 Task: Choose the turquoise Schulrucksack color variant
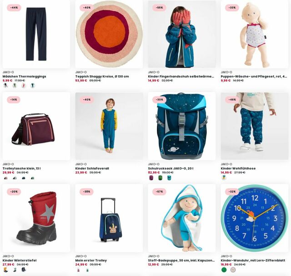169,178
